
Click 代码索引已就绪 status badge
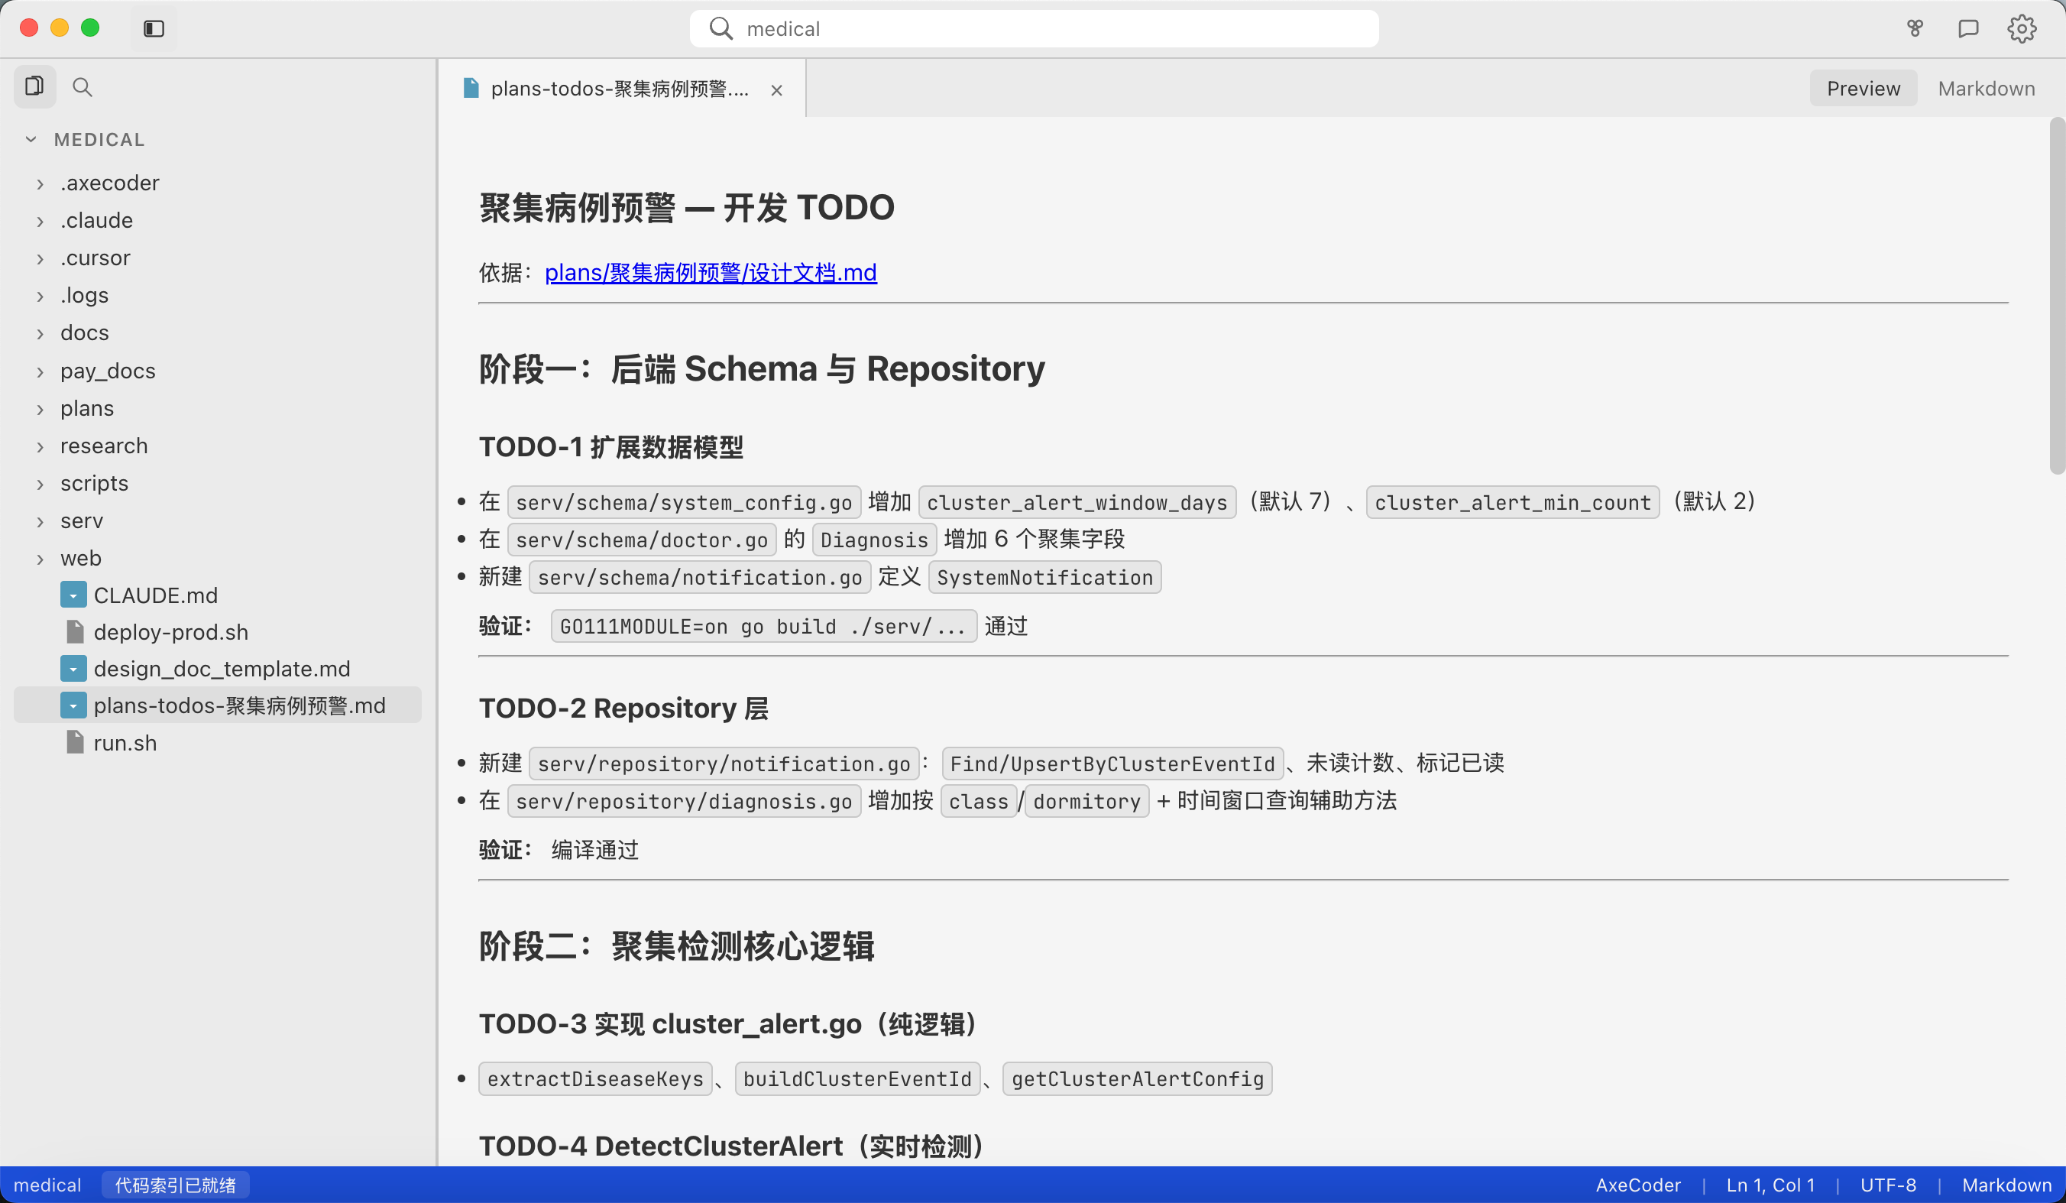pos(176,1185)
